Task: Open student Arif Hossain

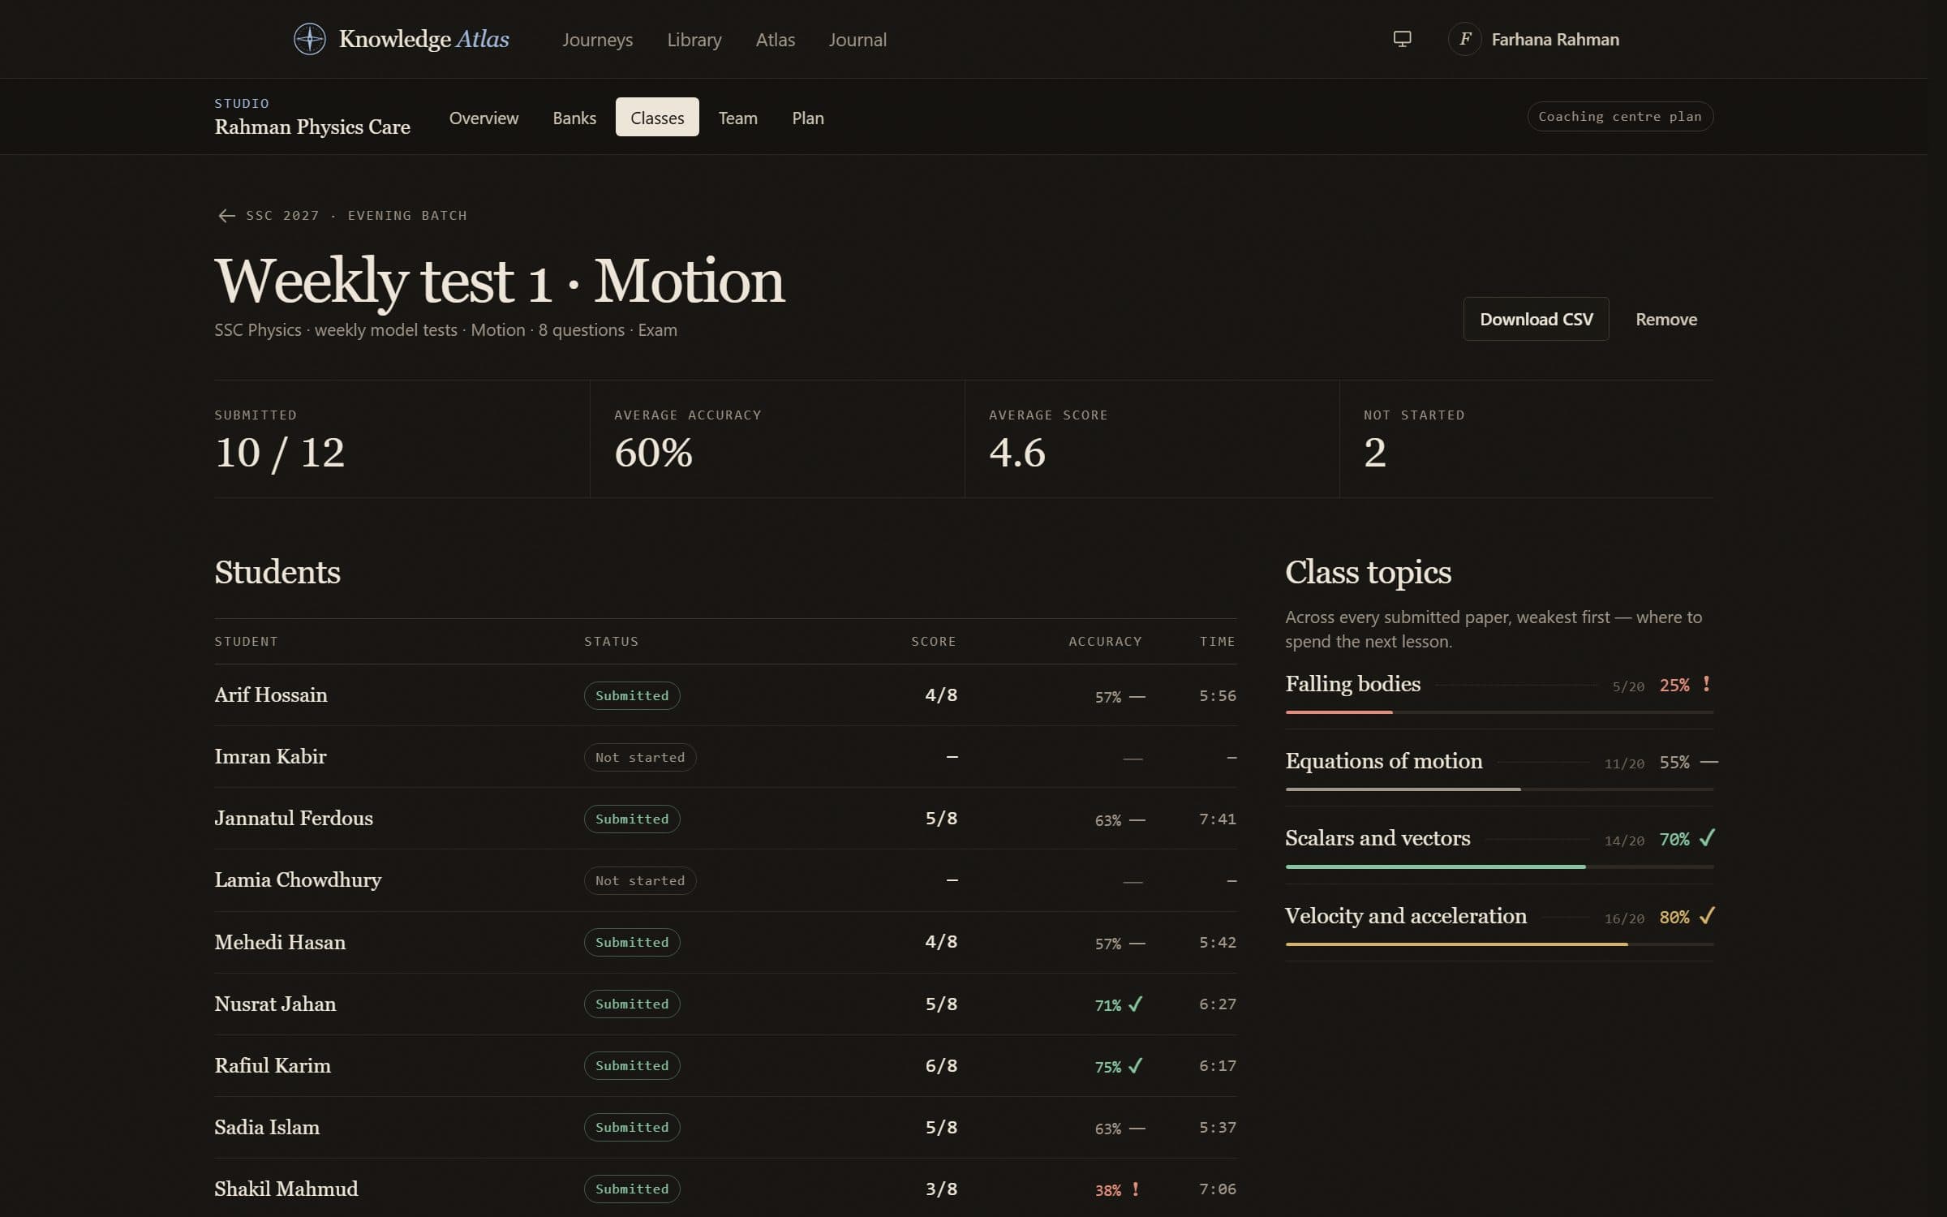Action: (271, 695)
